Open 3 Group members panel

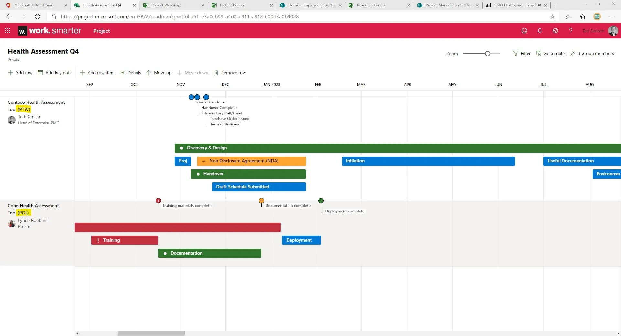pyautogui.click(x=592, y=53)
